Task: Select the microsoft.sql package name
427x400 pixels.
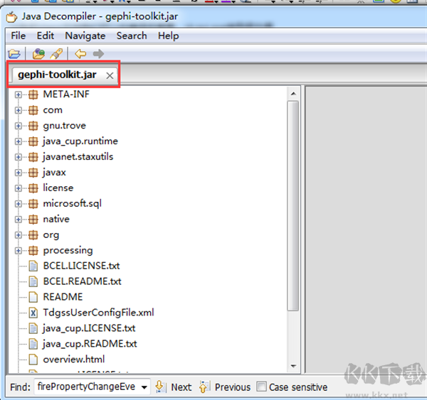Action: (x=72, y=204)
